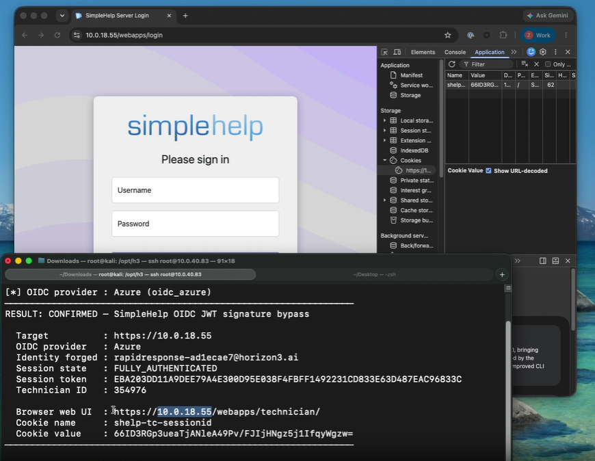Open a new browser tab
Viewport: 595px width, 461px height.
click(185, 16)
